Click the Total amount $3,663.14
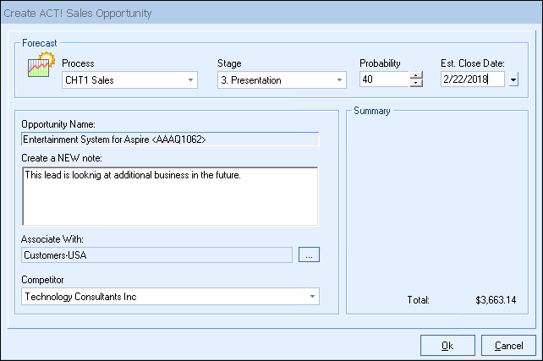This screenshot has width=543, height=361. coord(495,300)
